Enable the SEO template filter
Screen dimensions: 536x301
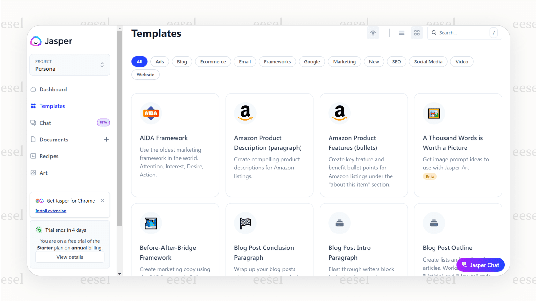coord(396,61)
